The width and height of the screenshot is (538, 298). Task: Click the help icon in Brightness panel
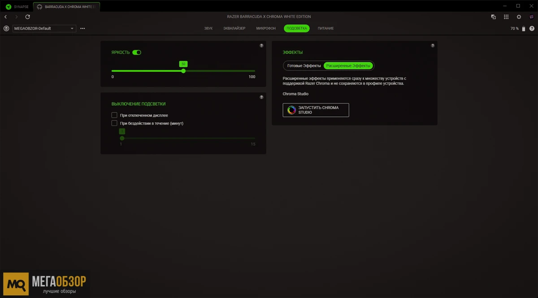pos(262,46)
